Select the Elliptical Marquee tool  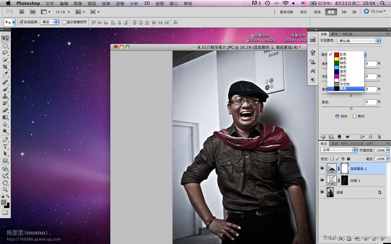(x=5, y=46)
